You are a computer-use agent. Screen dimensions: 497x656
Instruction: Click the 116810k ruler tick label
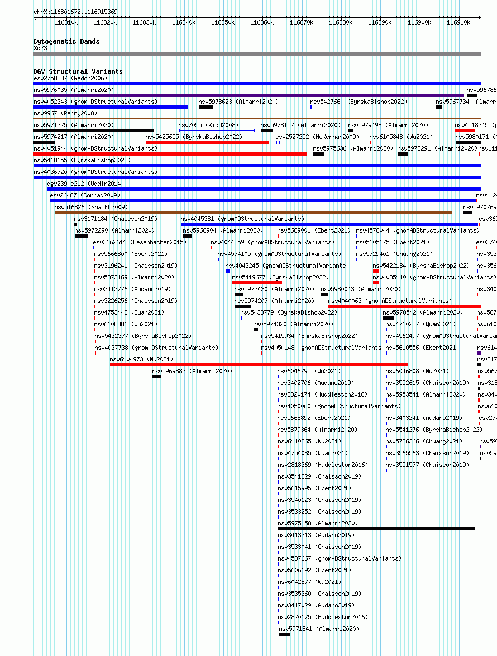tap(66, 22)
